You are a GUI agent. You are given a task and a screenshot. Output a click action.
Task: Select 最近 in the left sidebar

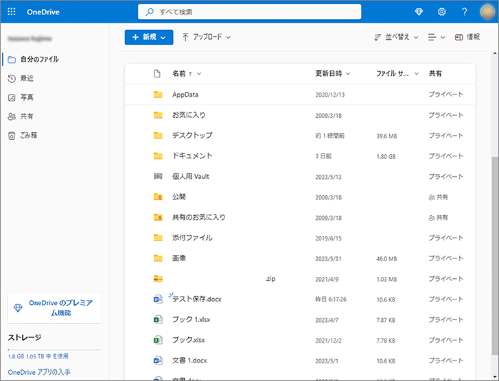click(x=27, y=78)
